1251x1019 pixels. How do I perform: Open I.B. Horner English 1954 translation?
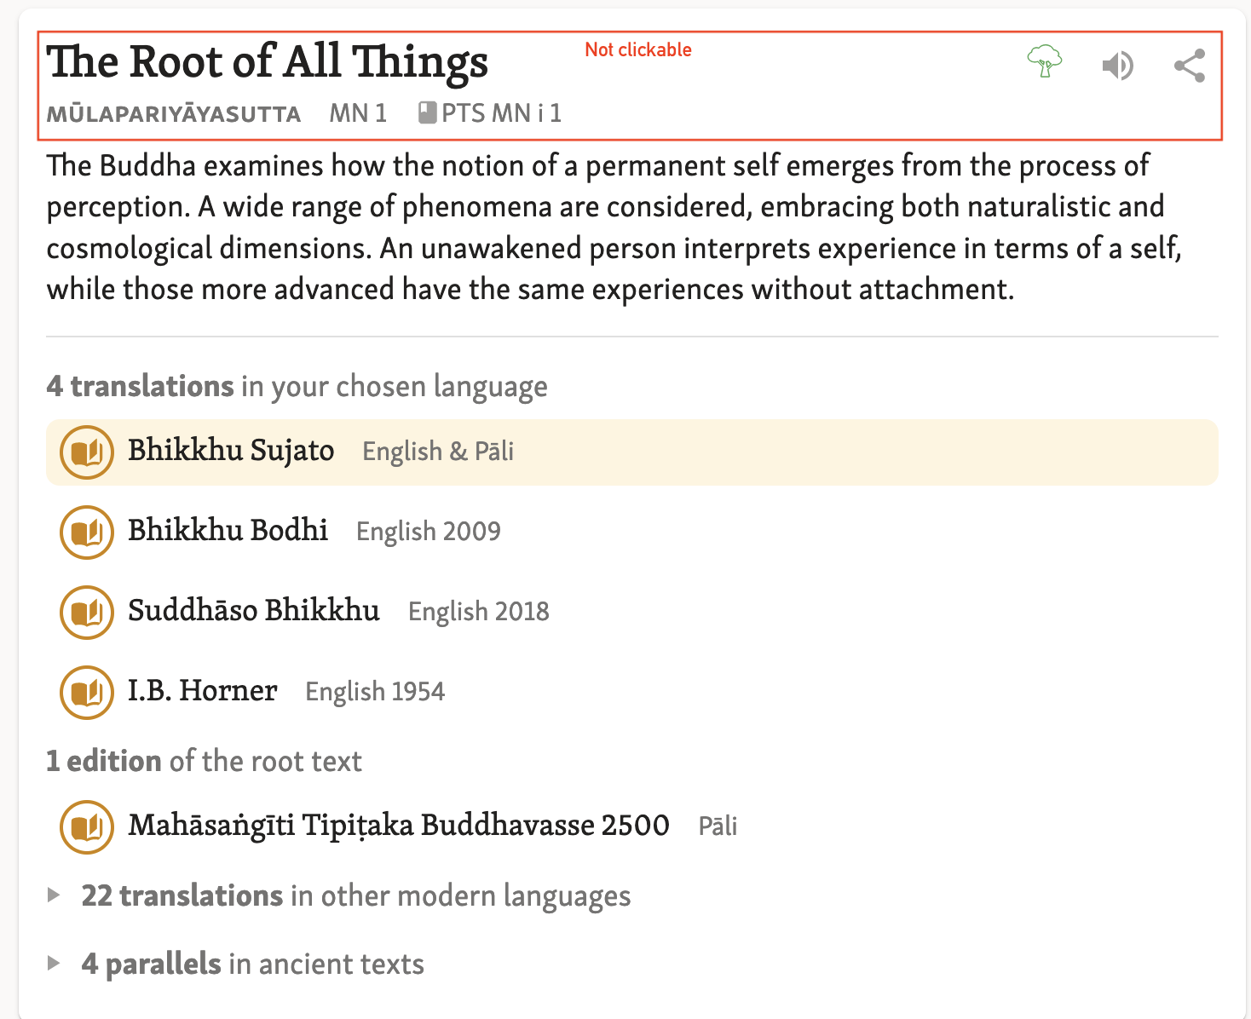632,693
